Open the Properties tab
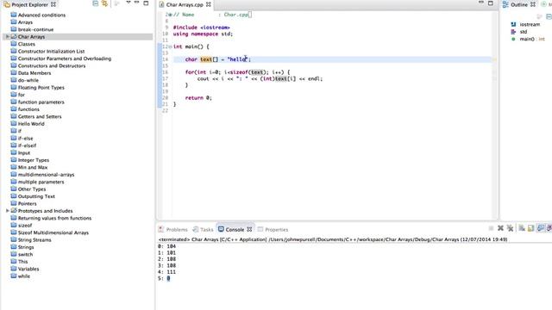Screen dimensions: 552x310 point(273,230)
